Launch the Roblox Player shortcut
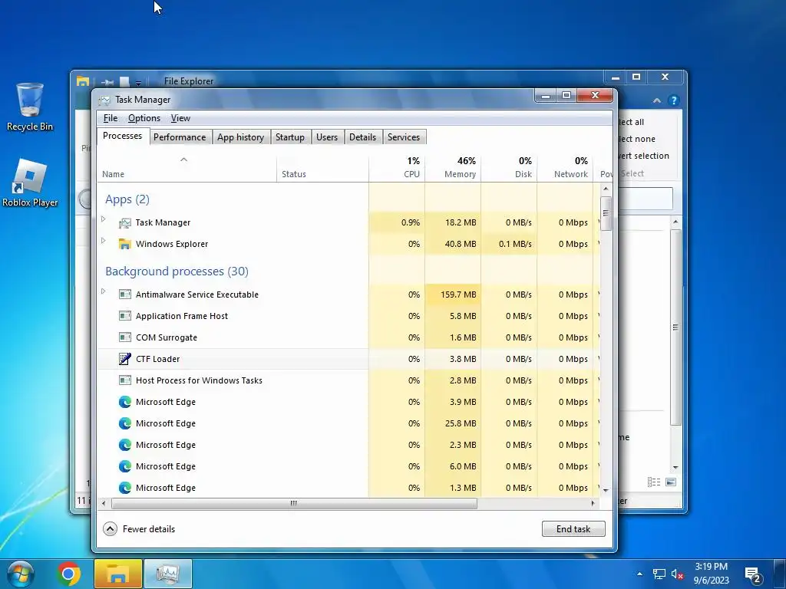Screen dimensions: 786x589 tap(30, 183)
